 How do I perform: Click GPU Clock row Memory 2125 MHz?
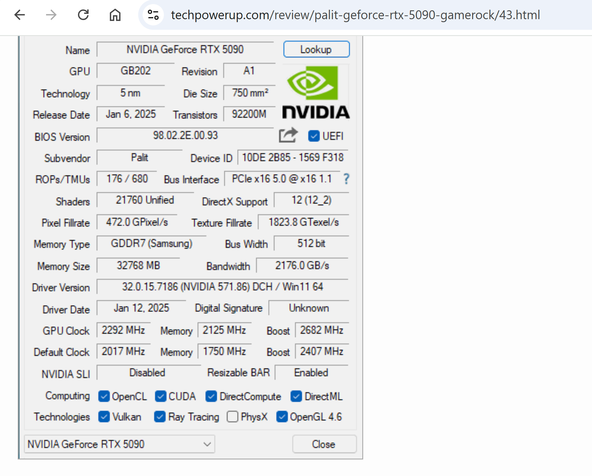click(x=224, y=330)
